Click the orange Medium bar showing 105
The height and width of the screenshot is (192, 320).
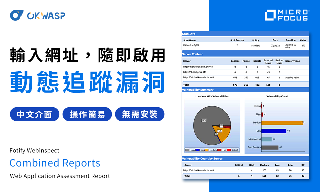coord(282,122)
